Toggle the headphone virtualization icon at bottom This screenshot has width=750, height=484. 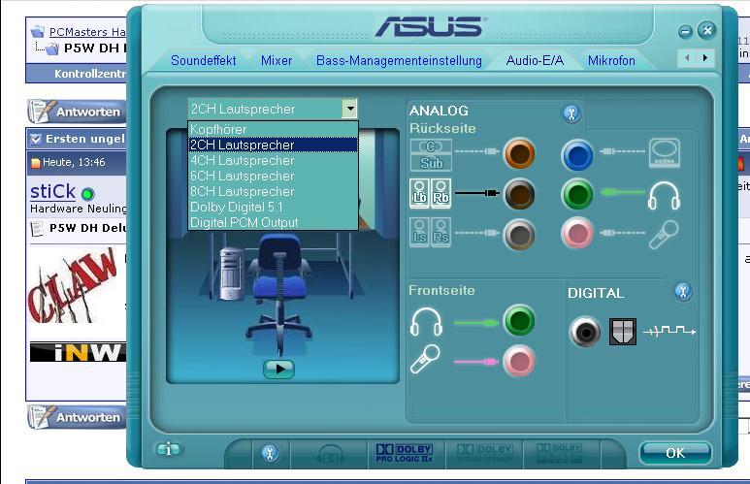pos(331,453)
